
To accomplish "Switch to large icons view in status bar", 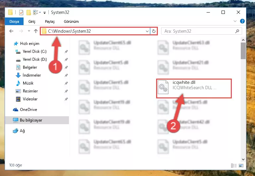I will (x=241, y=165).
